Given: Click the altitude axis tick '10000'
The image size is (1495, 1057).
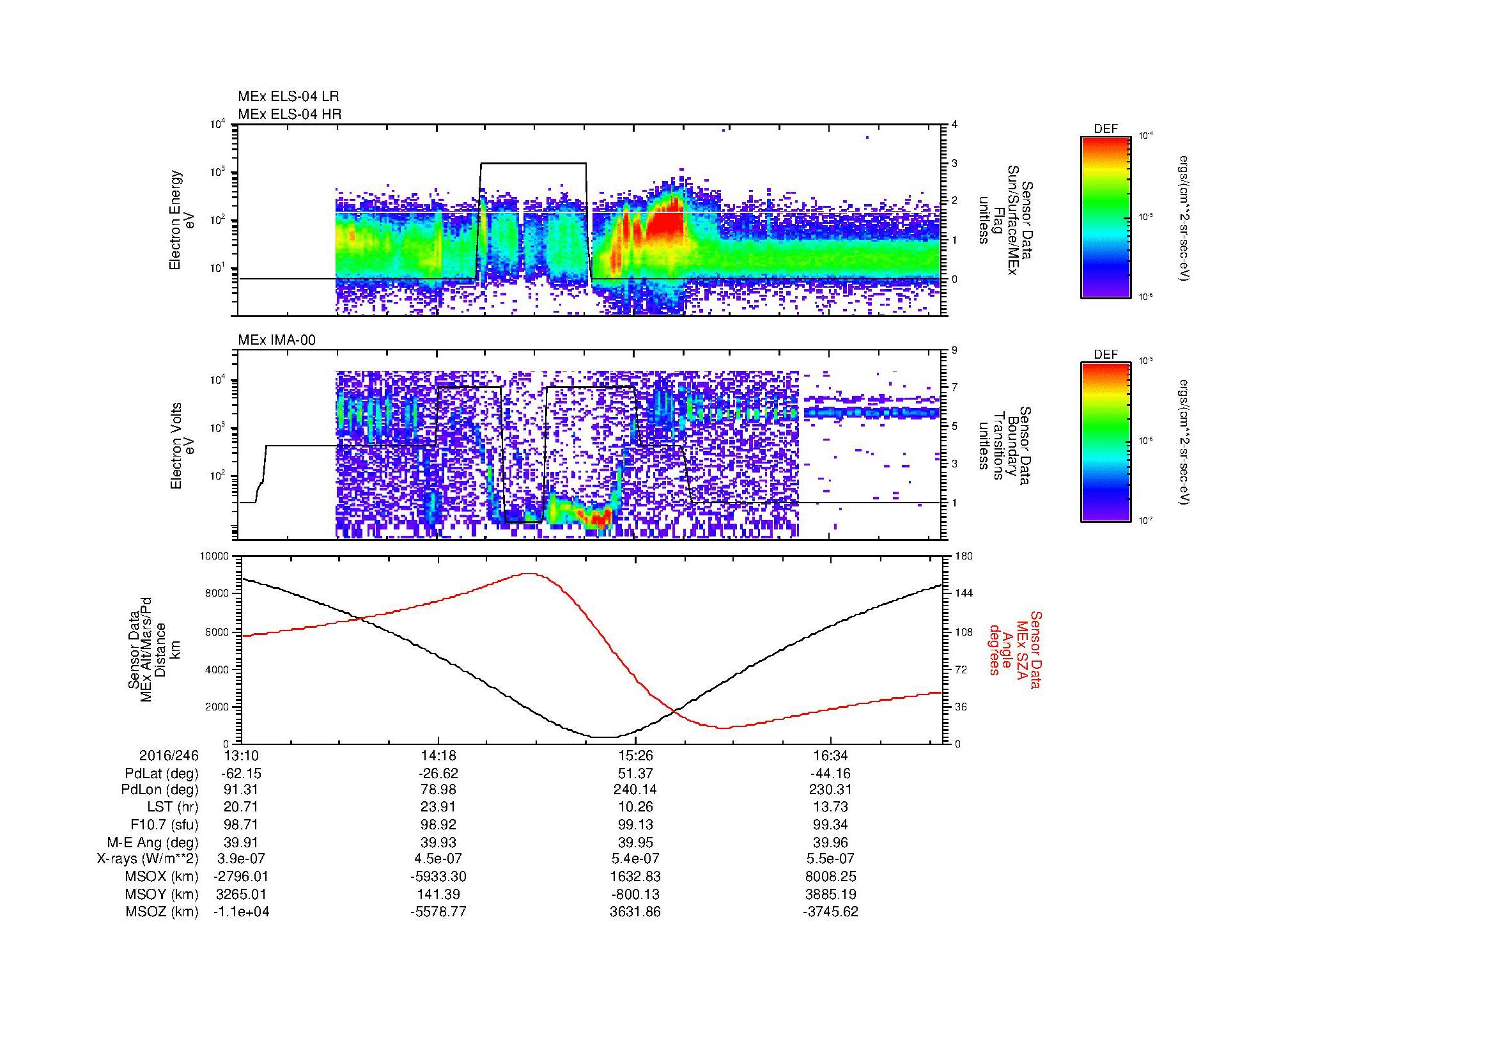Looking at the screenshot, I should [214, 556].
